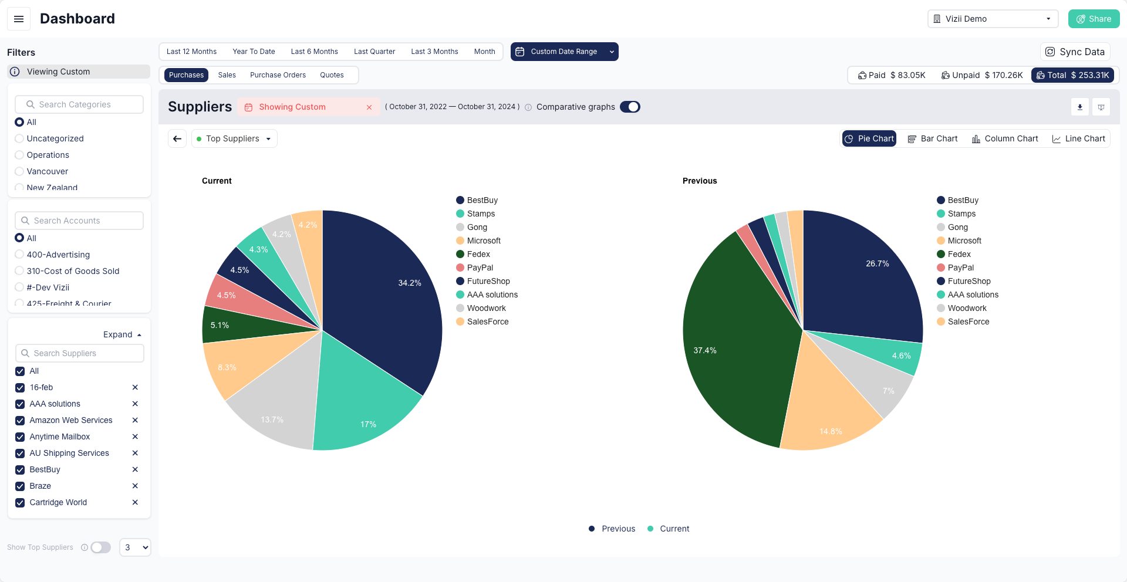Click Search Accounts field

(79, 221)
